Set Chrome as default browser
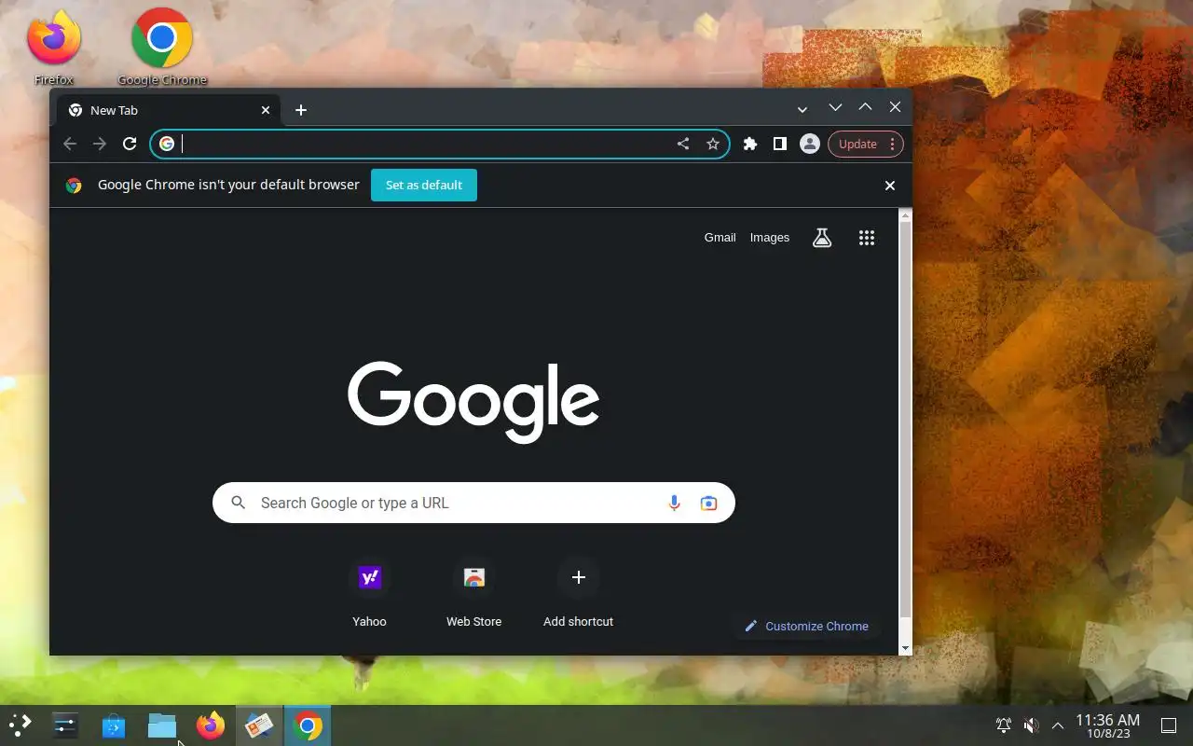 tap(424, 185)
